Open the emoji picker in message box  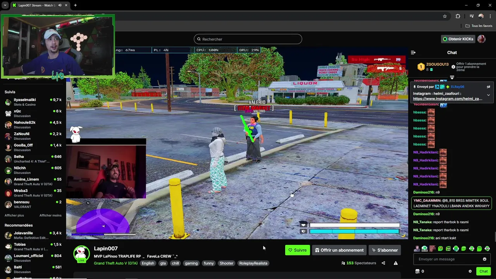point(484,259)
